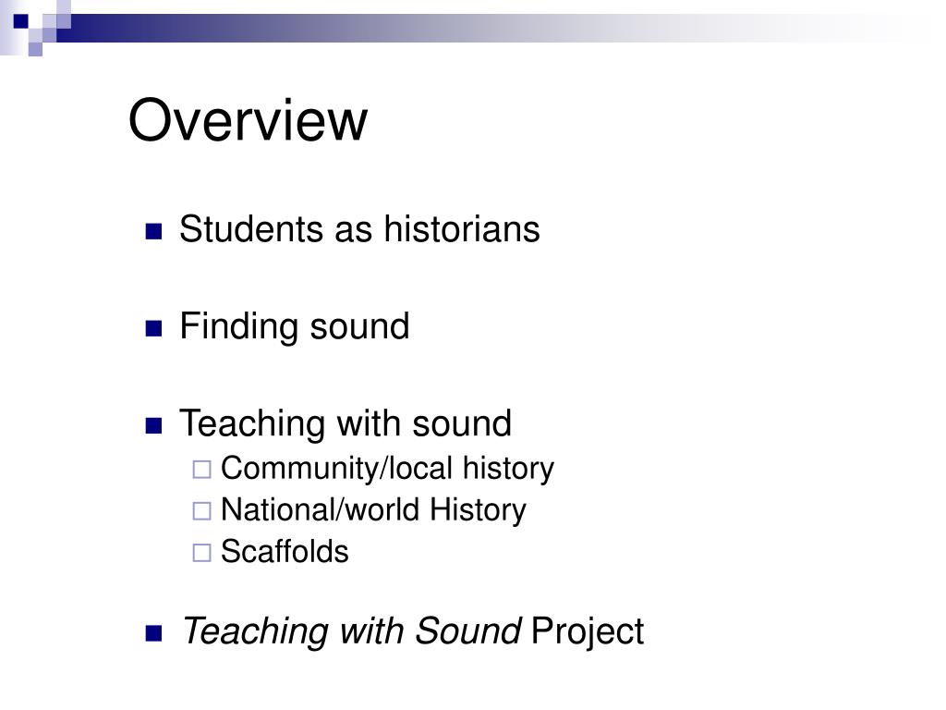
Task: Click the word Students in the first bullet
Action: (x=251, y=229)
